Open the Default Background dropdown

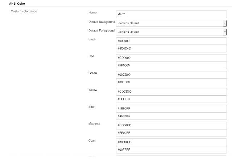(x=171, y=23)
